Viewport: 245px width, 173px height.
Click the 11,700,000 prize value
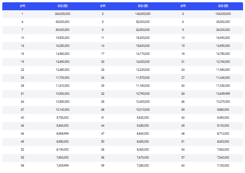point(62,78)
